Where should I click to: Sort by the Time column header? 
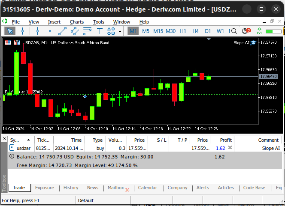[x=69, y=140]
